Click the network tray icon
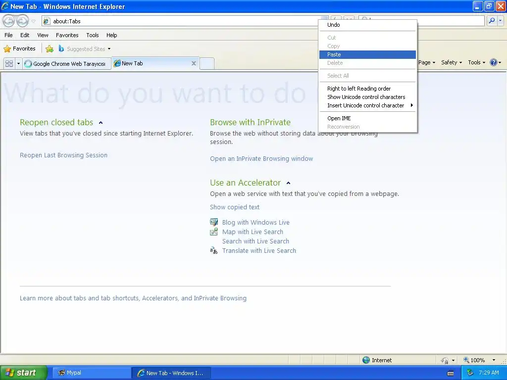This screenshot has height=380, width=507. [x=470, y=373]
